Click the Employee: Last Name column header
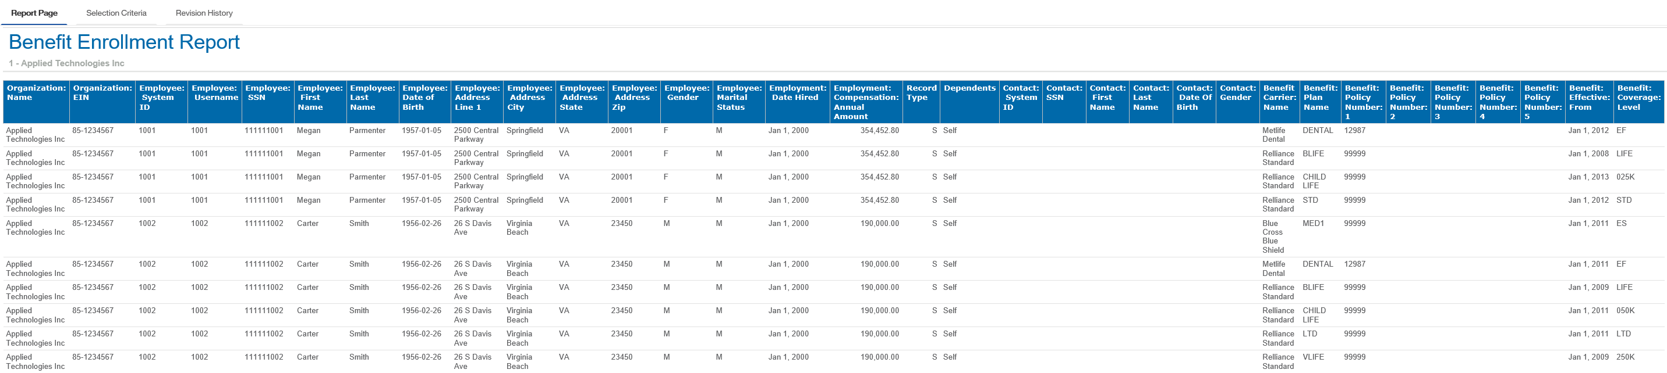Image resolution: width=1667 pixels, height=373 pixels. pos(372,98)
